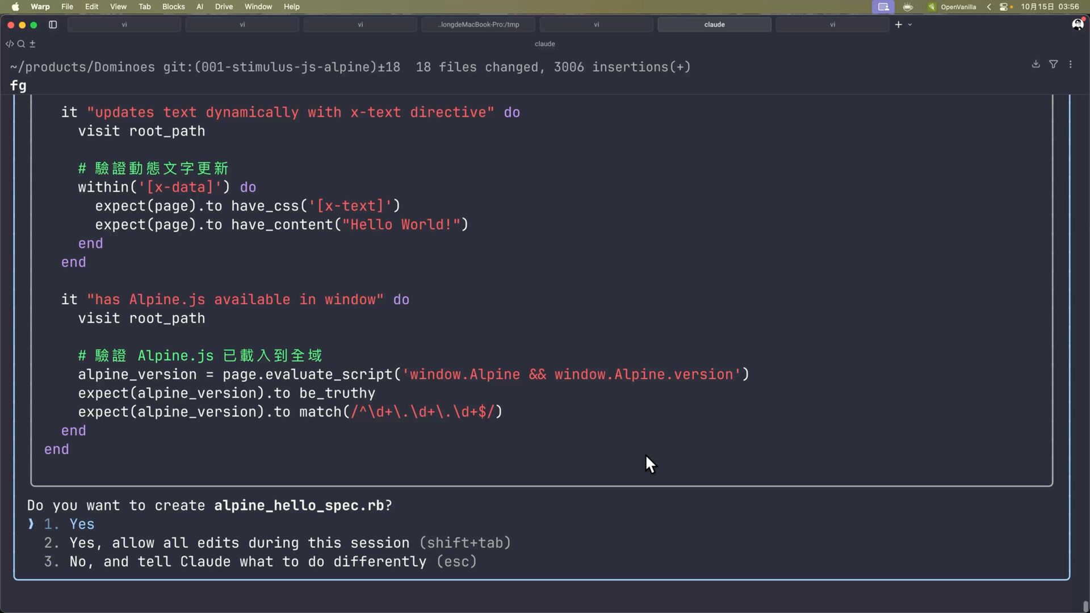Select 'No, and tell Claude what to do differently'
The height and width of the screenshot is (613, 1090).
click(x=248, y=561)
